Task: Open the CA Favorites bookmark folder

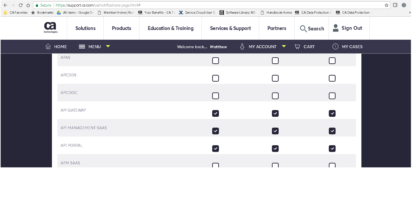Action: pos(16,13)
